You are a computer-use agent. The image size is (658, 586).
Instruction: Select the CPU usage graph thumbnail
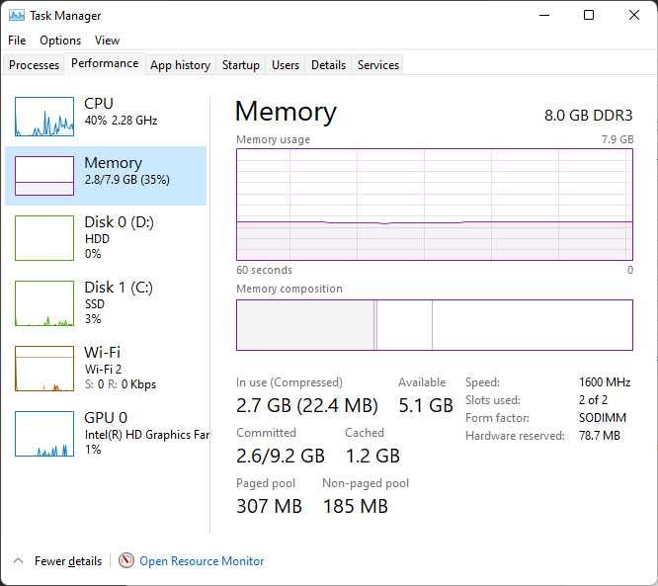(44, 117)
